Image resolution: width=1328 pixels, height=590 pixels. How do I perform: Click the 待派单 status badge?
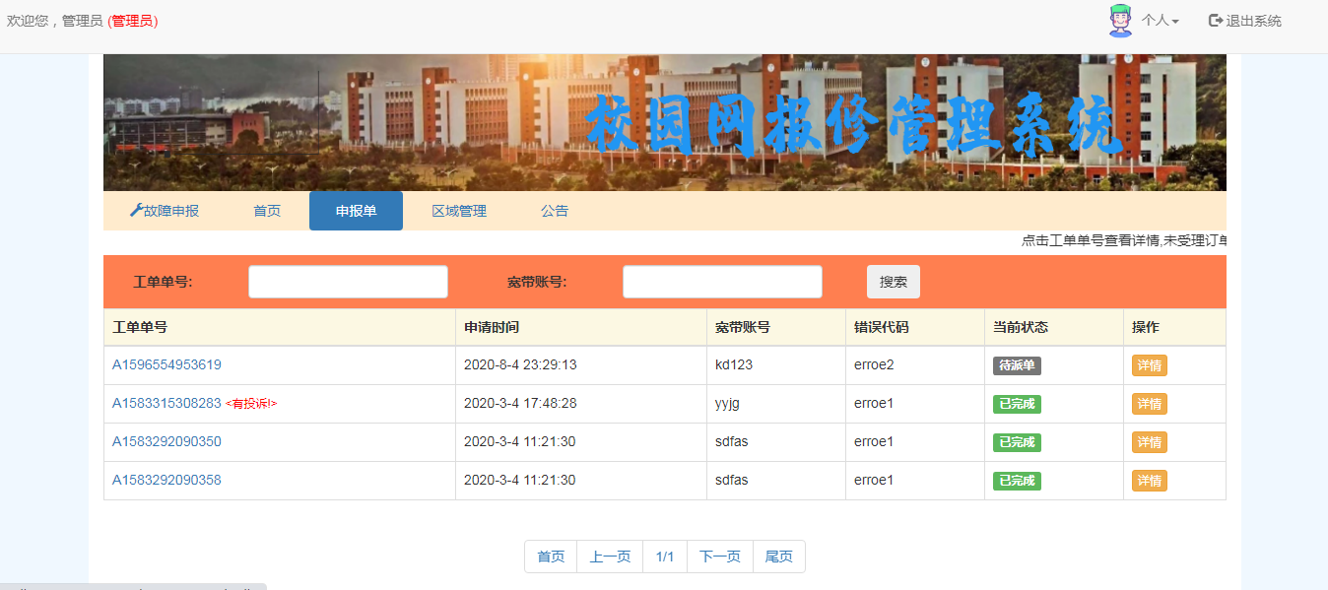pos(1017,365)
